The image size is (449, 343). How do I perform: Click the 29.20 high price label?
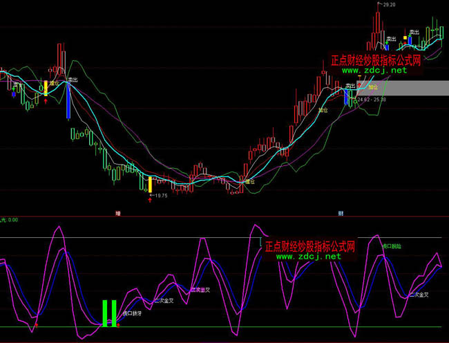(x=387, y=5)
